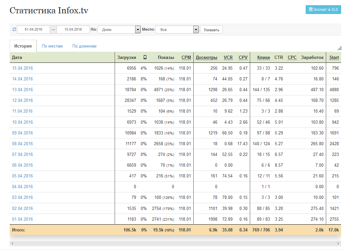Screen dimensions: 345x250
Task: Click the Start value 4880
Action: click(334, 90)
